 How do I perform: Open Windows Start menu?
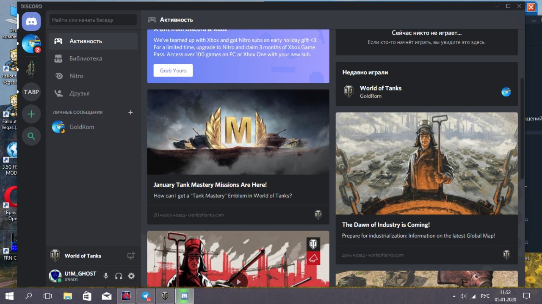point(9,296)
